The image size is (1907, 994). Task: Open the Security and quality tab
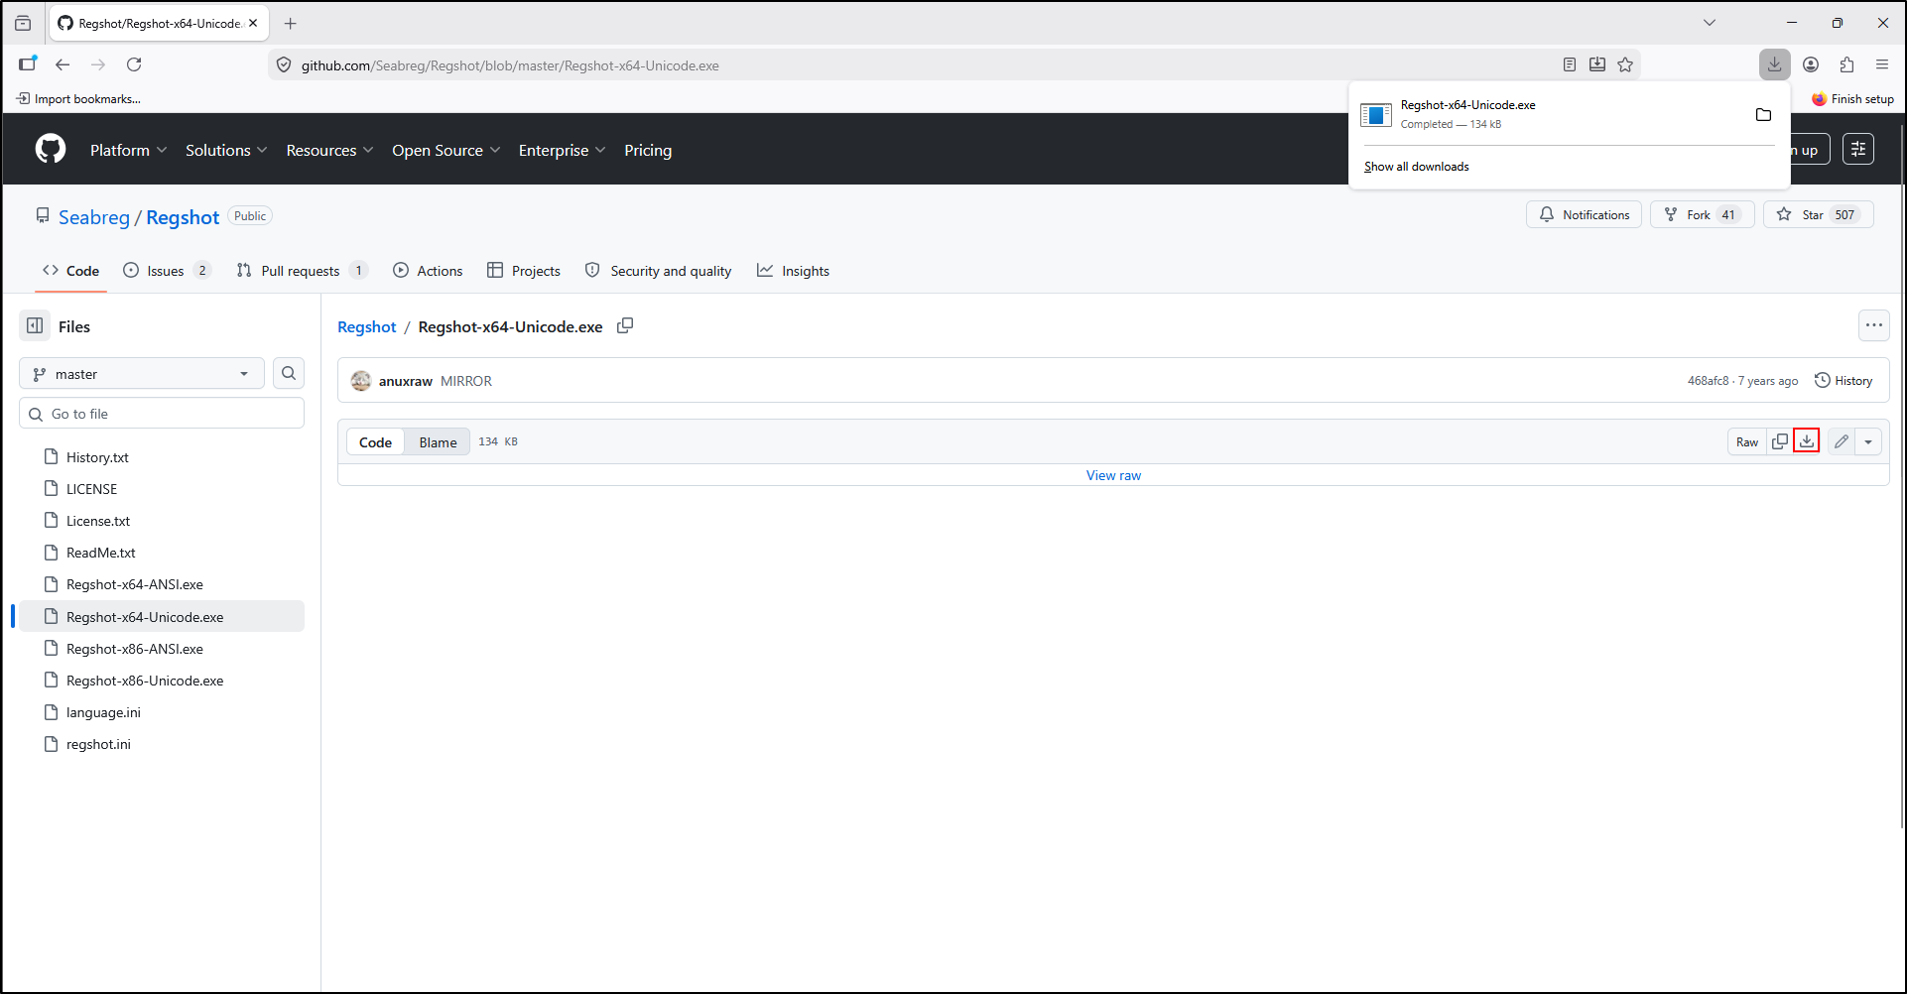coord(658,271)
